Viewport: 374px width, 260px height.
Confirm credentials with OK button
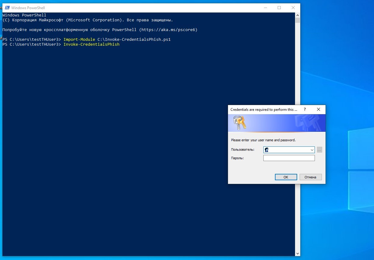286,177
